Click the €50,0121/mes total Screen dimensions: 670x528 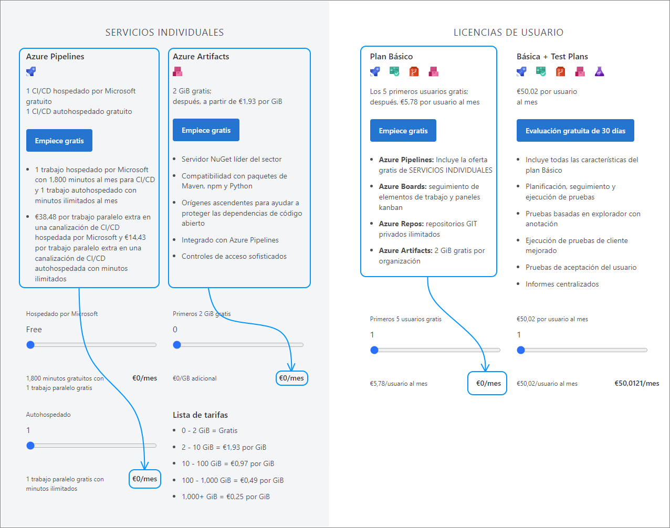637,383
